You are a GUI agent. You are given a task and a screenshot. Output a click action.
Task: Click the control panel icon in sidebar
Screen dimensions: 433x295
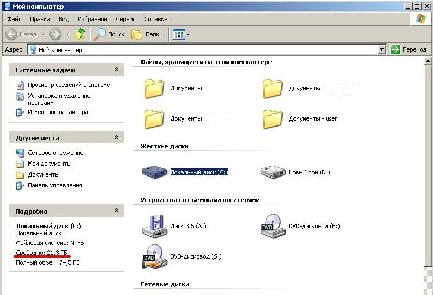tap(20, 186)
